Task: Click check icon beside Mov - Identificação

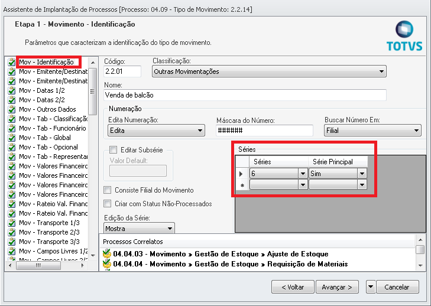Action: point(12,62)
